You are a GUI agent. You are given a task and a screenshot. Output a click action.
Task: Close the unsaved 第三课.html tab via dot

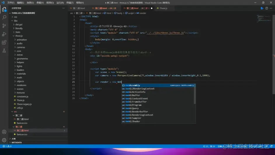[152, 8]
